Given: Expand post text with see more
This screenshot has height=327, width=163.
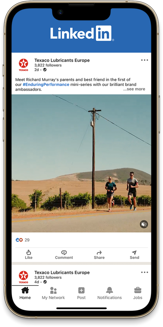Looking at the screenshot, I should pos(134,89).
